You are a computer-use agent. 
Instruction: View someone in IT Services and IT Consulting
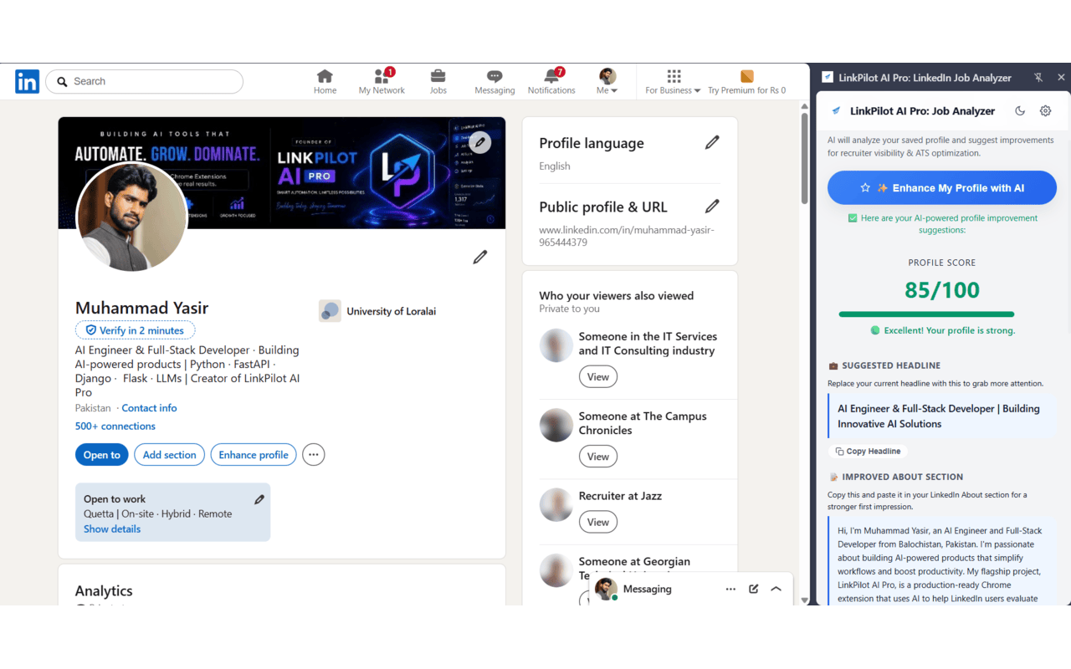[x=597, y=376]
